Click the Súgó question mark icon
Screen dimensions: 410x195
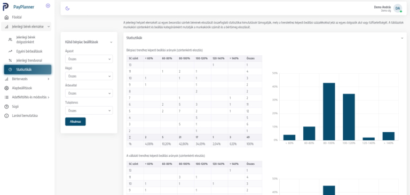click(6, 106)
